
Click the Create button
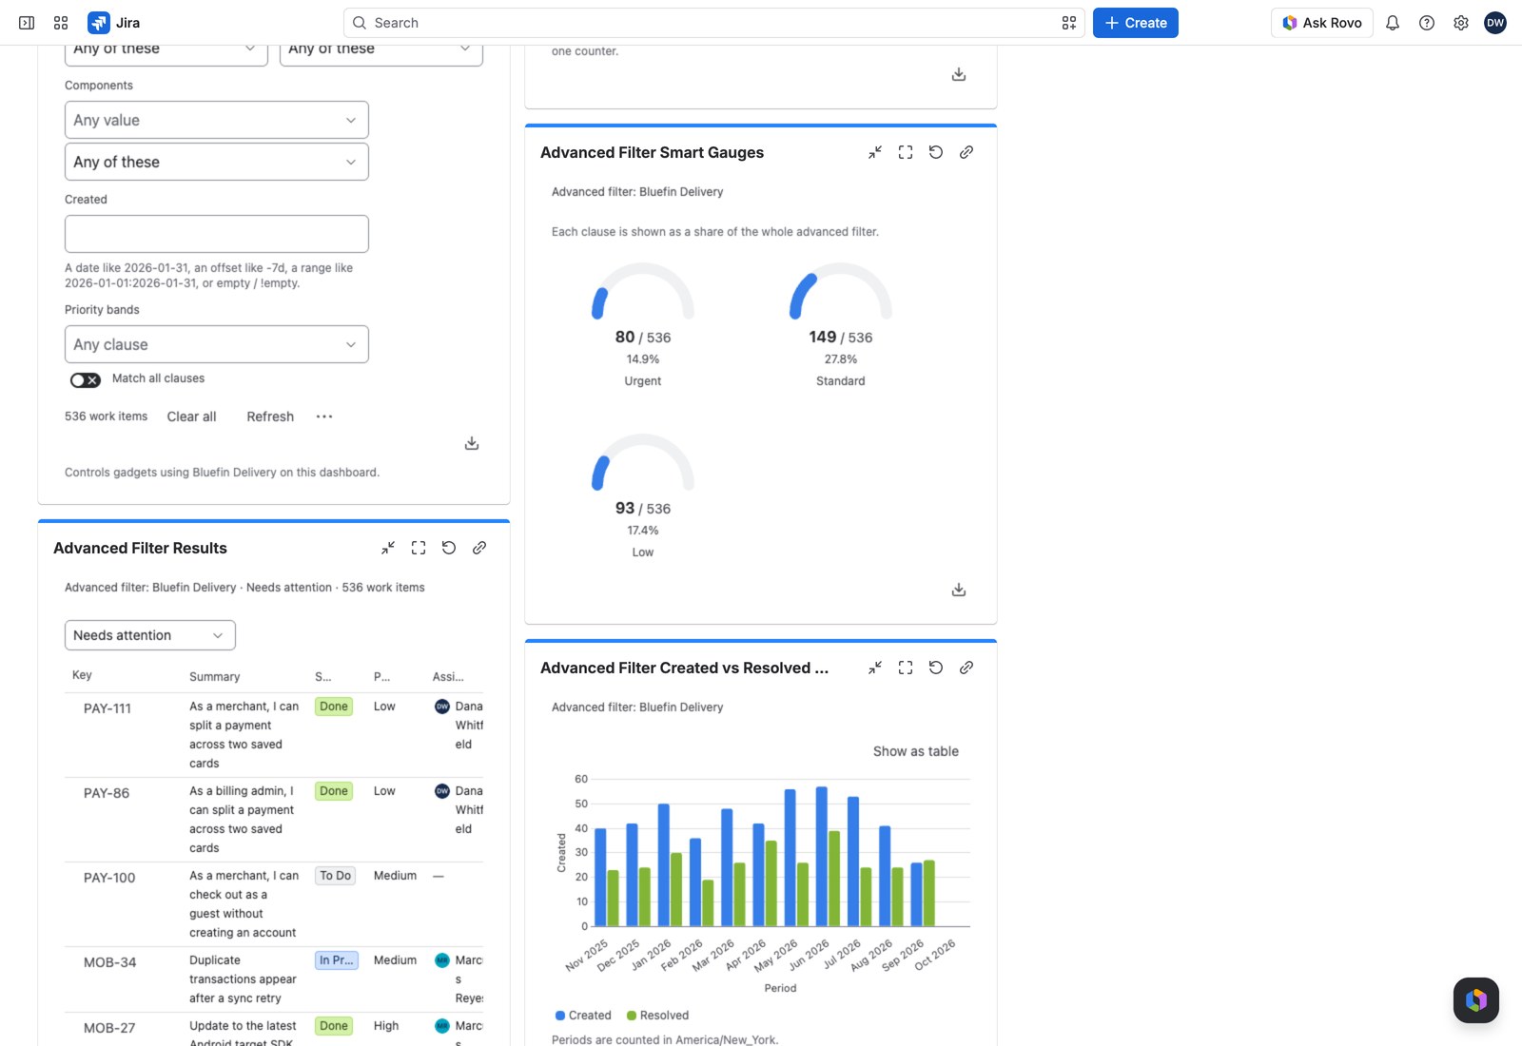pyautogui.click(x=1136, y=23)
